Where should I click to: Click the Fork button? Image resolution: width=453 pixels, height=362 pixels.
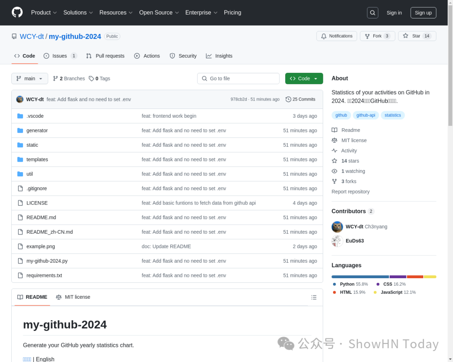pos(377,36)
